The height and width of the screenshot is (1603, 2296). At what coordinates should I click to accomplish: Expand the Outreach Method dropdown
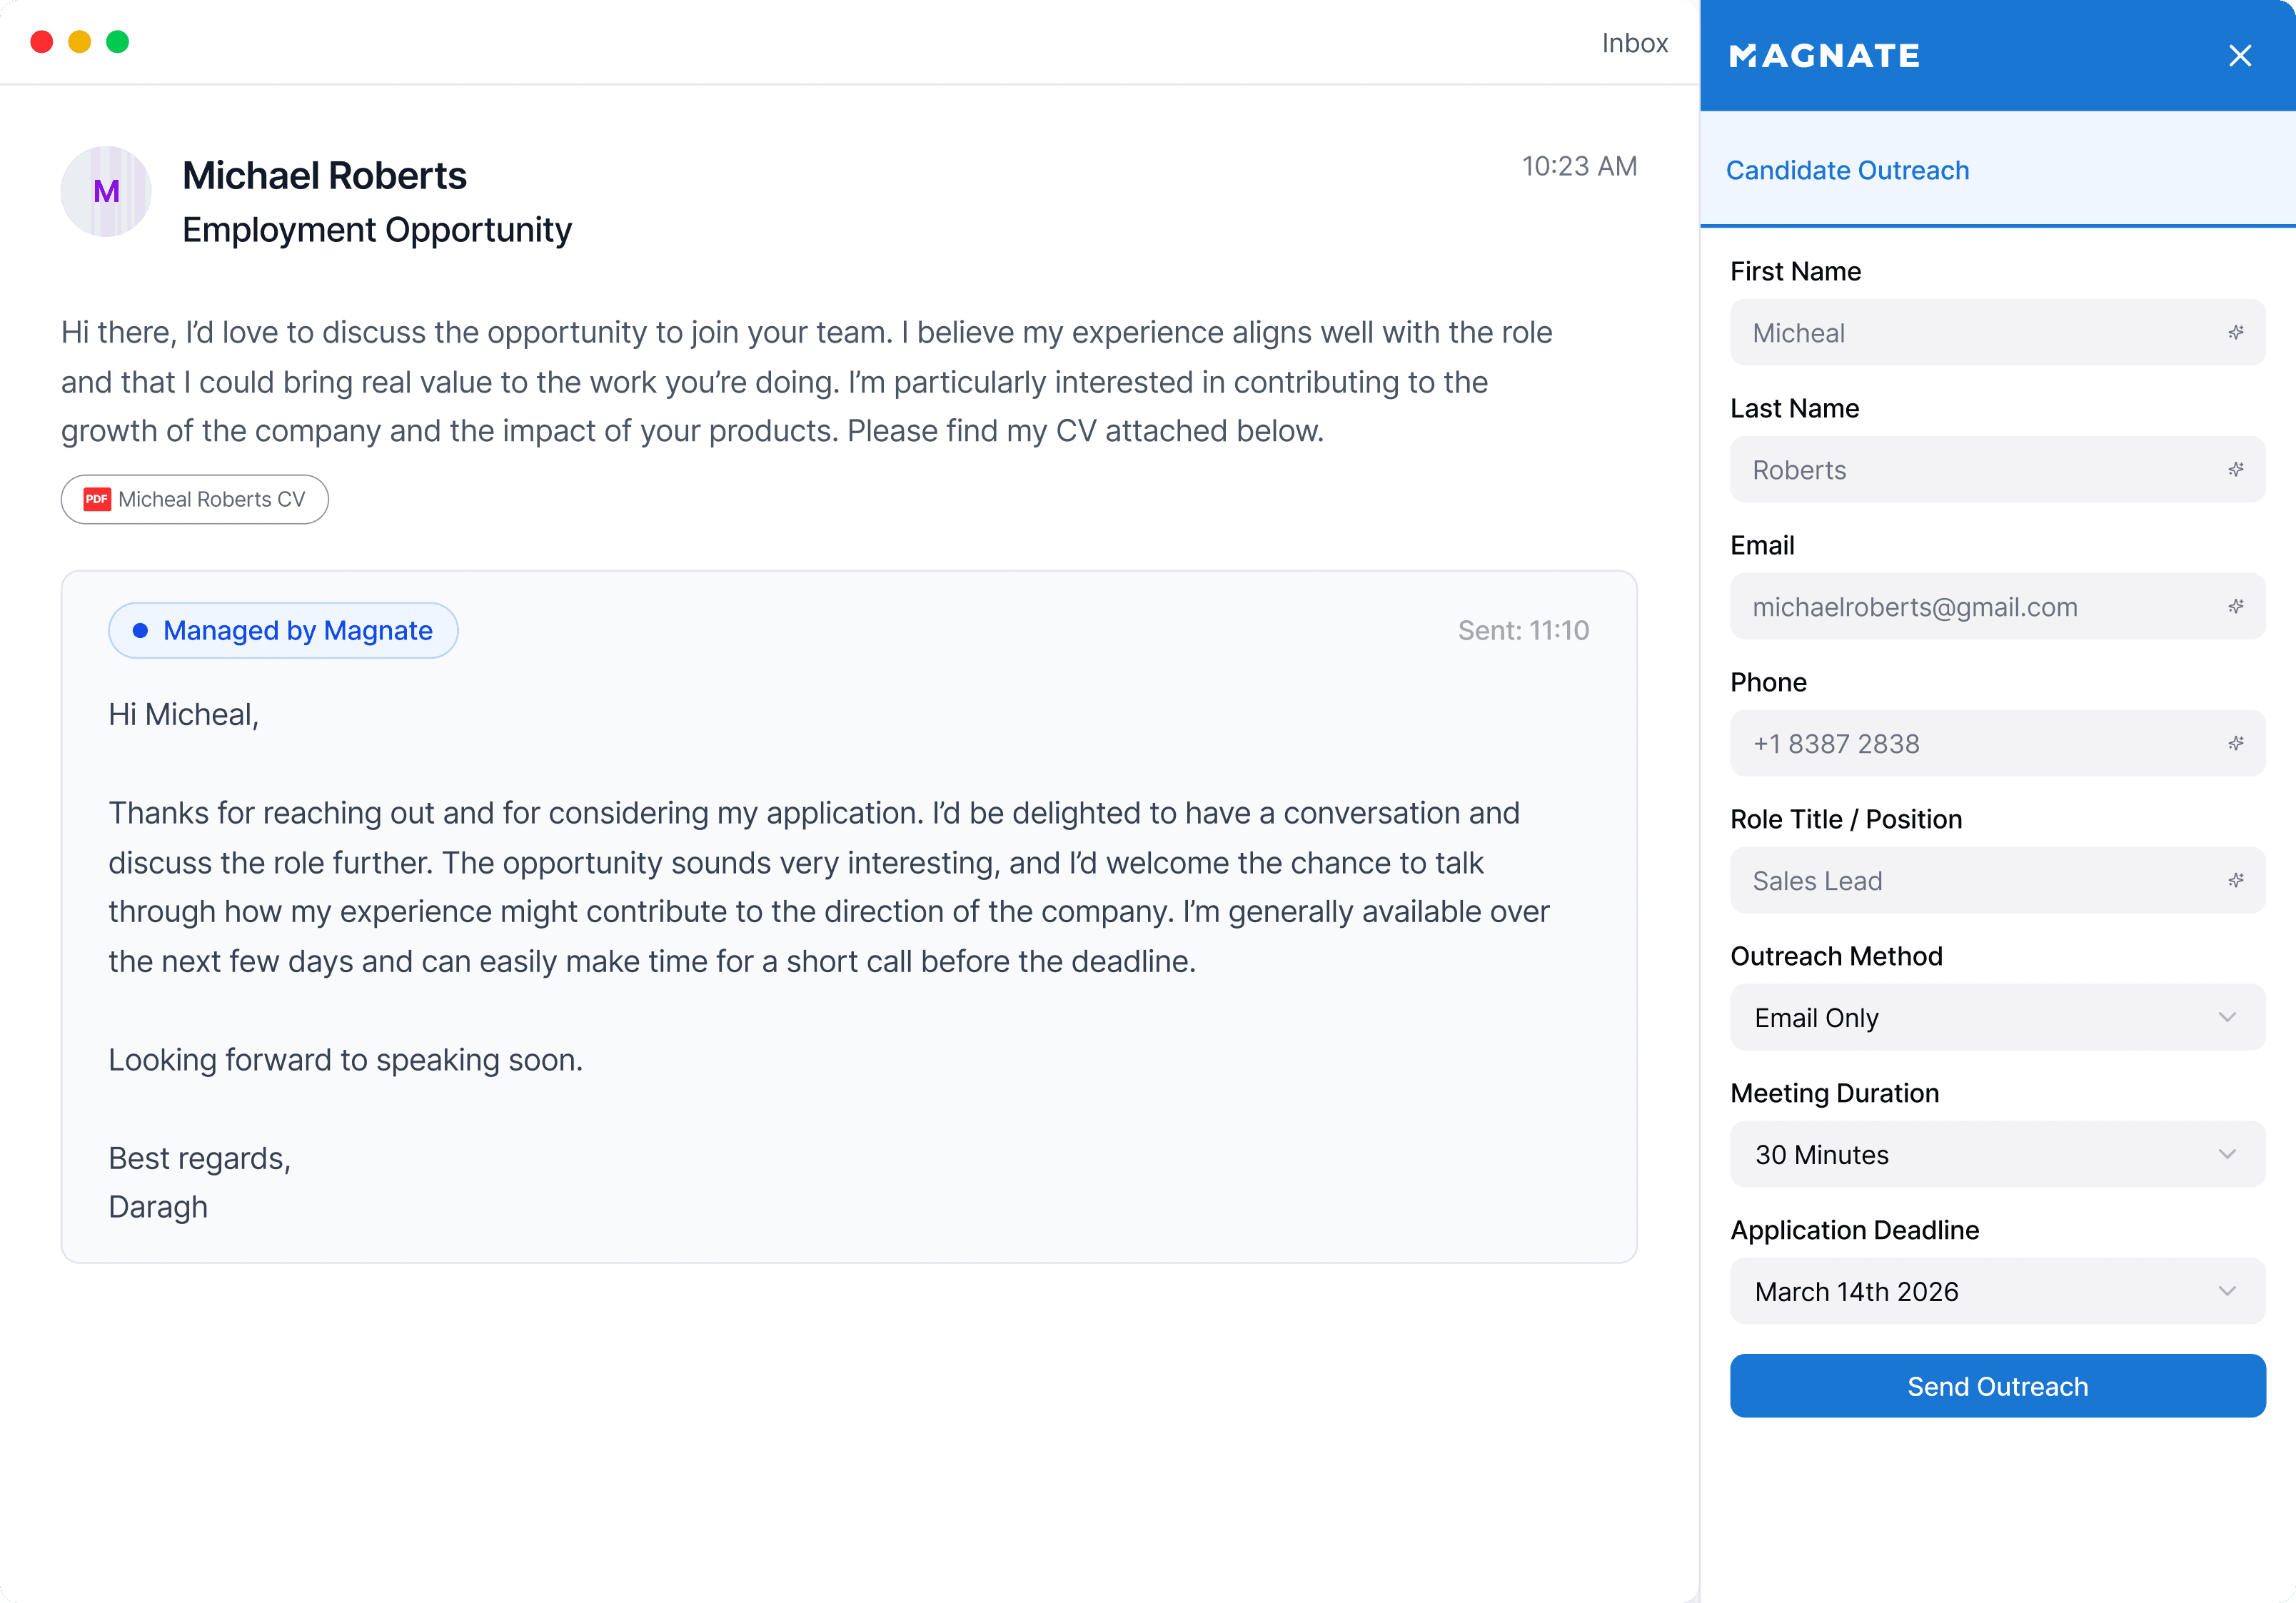tap(1997, 1017)
